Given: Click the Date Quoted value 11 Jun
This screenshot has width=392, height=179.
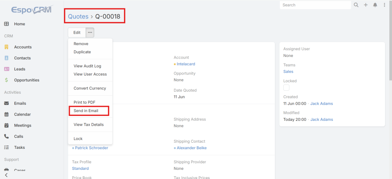Looking at the screenshot, I should tap(179, 97).
